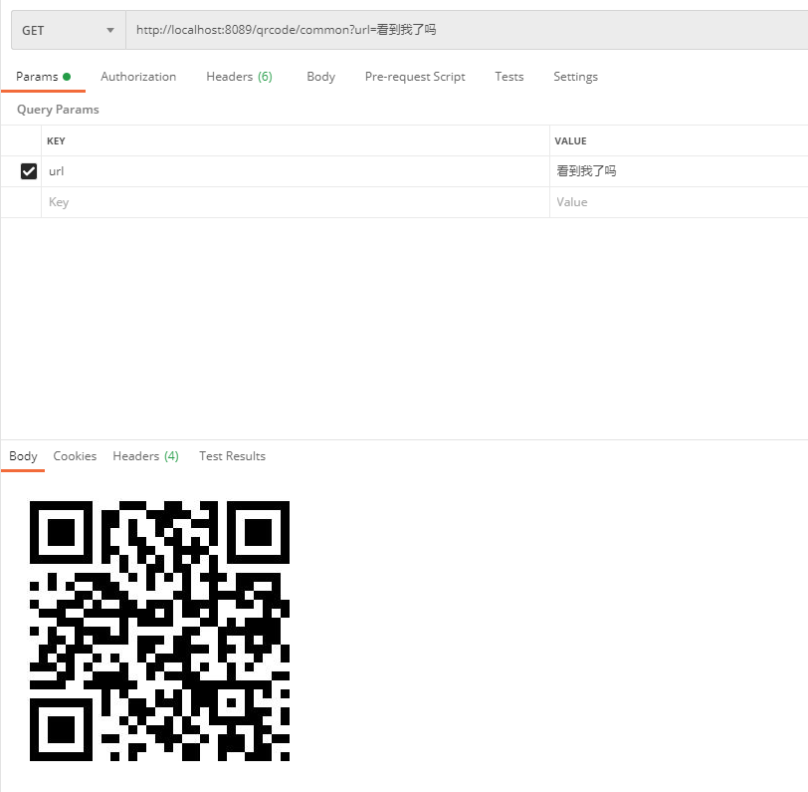Select the response Body tab
This screenshot has height=792, width=808.
[23, 456]
